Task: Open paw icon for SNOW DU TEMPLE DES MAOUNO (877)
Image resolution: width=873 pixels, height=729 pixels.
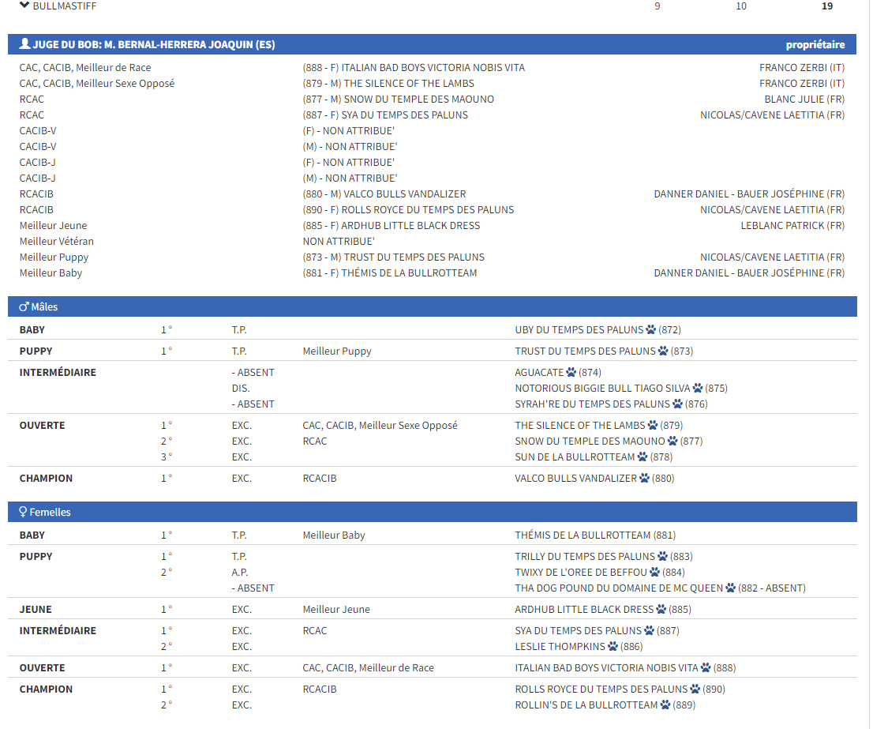Action: pyautogui.click(x=673, y=441)
